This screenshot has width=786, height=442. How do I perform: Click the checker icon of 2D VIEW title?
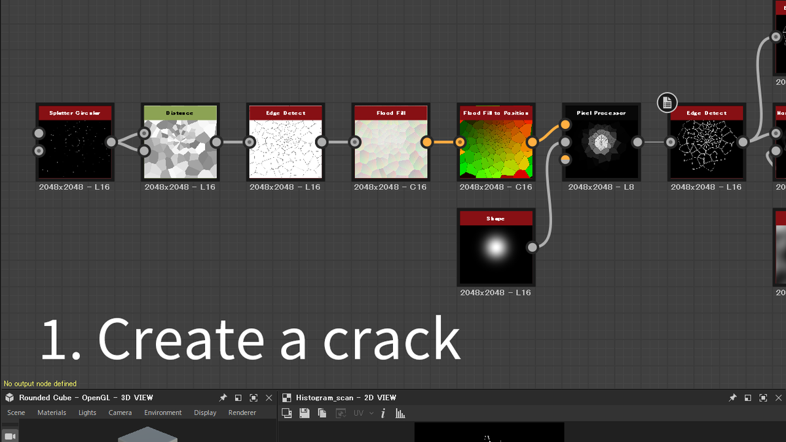click(x=287, y=397)
